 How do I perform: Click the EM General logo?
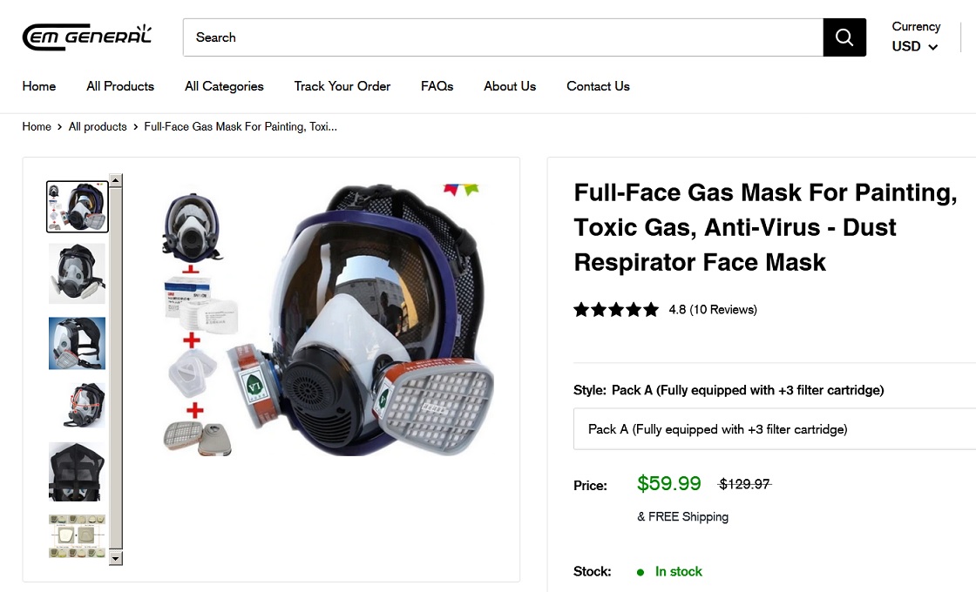(x=87, y=37)
